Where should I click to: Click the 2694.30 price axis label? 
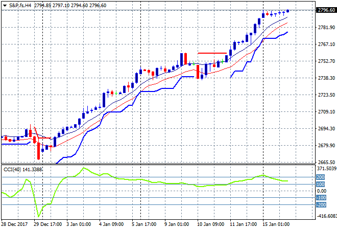[326, 128]
